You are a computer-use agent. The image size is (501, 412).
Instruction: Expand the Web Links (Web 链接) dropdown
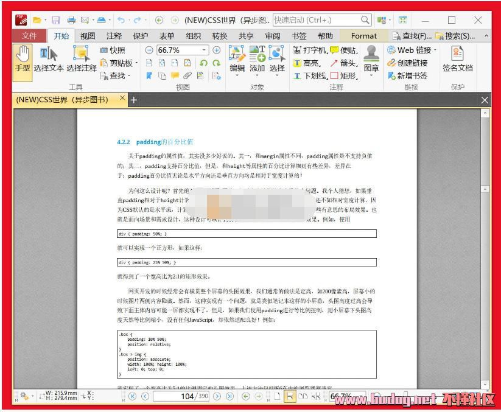pos(435,50)
